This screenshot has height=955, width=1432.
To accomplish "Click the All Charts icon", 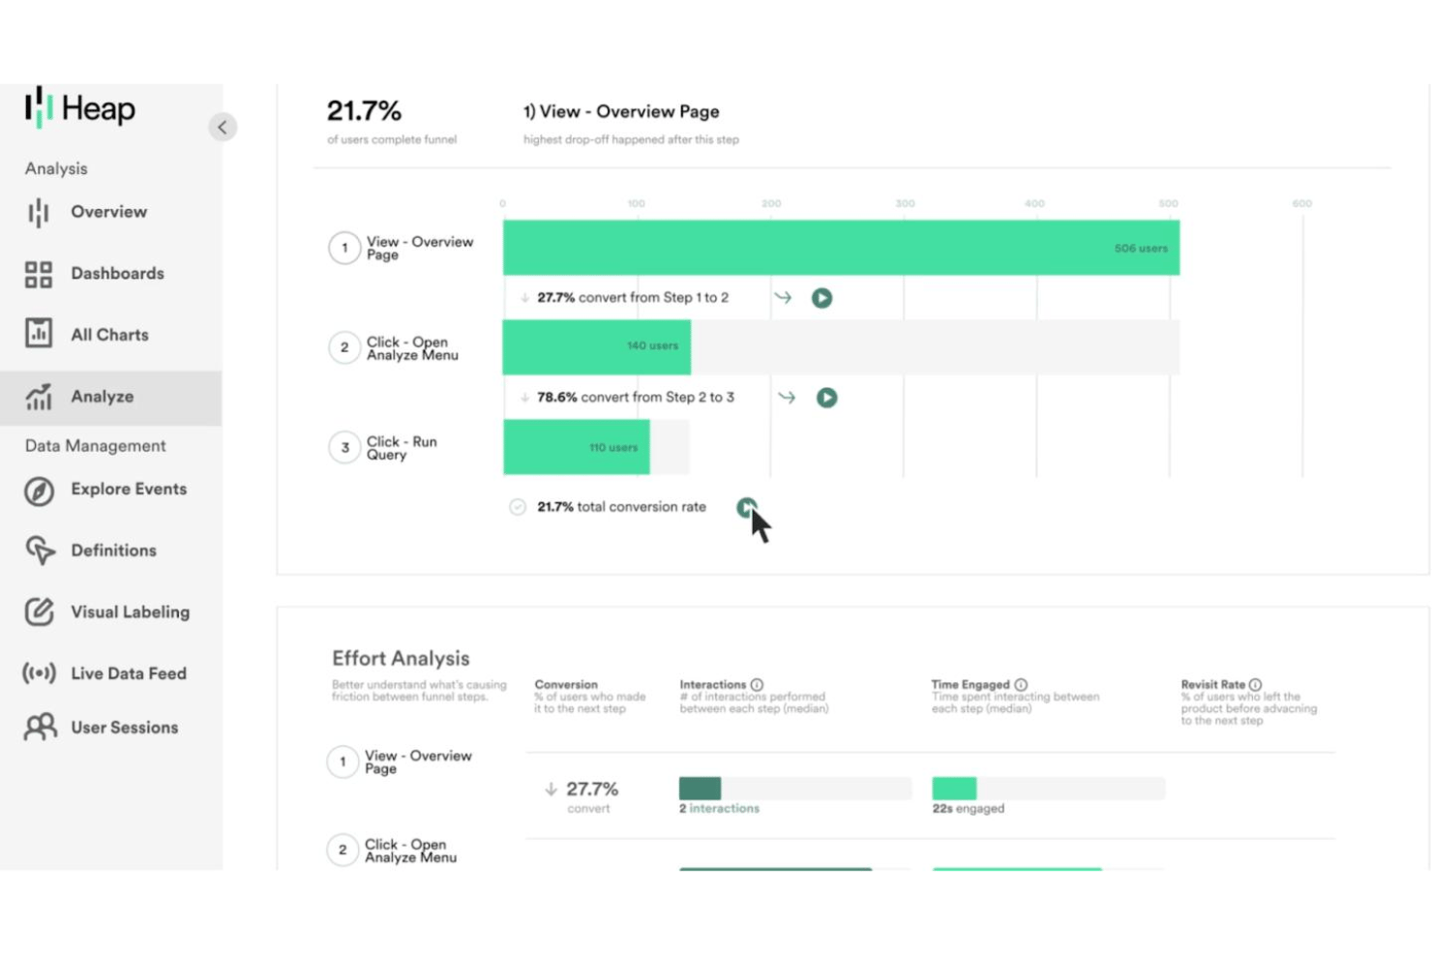I will [38, 334].
